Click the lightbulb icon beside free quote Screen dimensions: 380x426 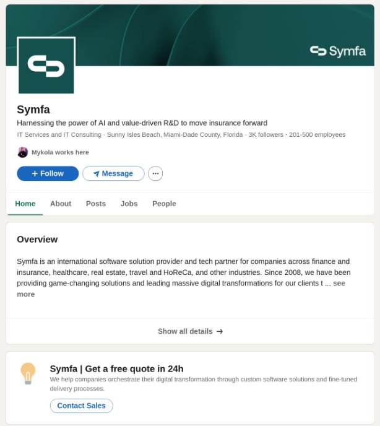(x=28, y=373)
